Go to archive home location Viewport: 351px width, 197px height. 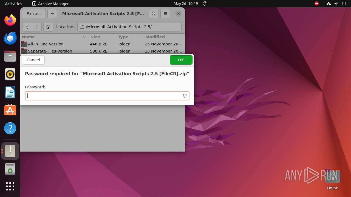(x=48, y=27)
